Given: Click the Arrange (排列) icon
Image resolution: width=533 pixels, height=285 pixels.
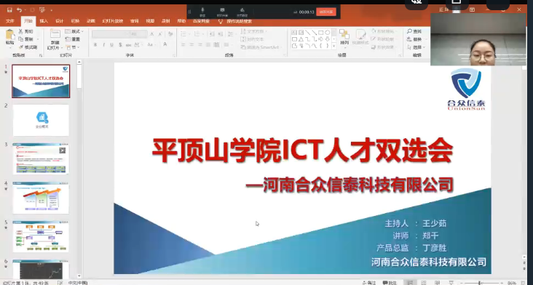Looking at the screenshot, I should 344,35.
